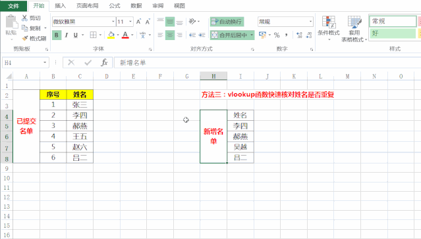Apply percent style
Screen dimensions: 421x239
click(277, 35)
